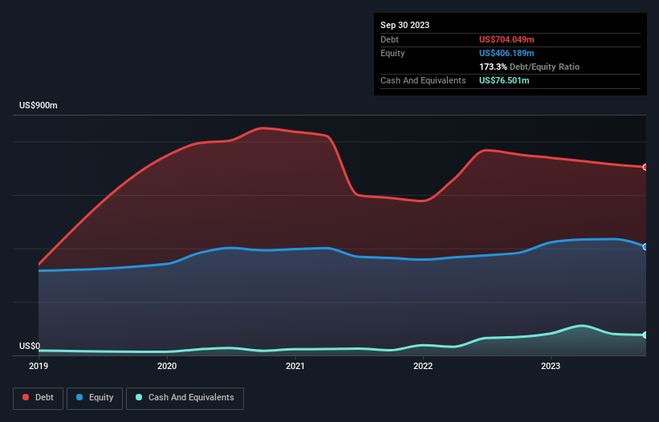The height and width of the screenshot is (422, 659).
Task: Click the Equity label in tooltip
Action: tap(393, 53)
